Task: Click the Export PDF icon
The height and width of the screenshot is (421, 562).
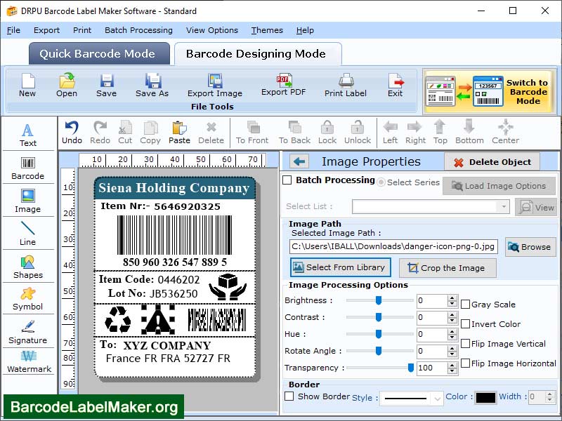Action: point(283,84)
